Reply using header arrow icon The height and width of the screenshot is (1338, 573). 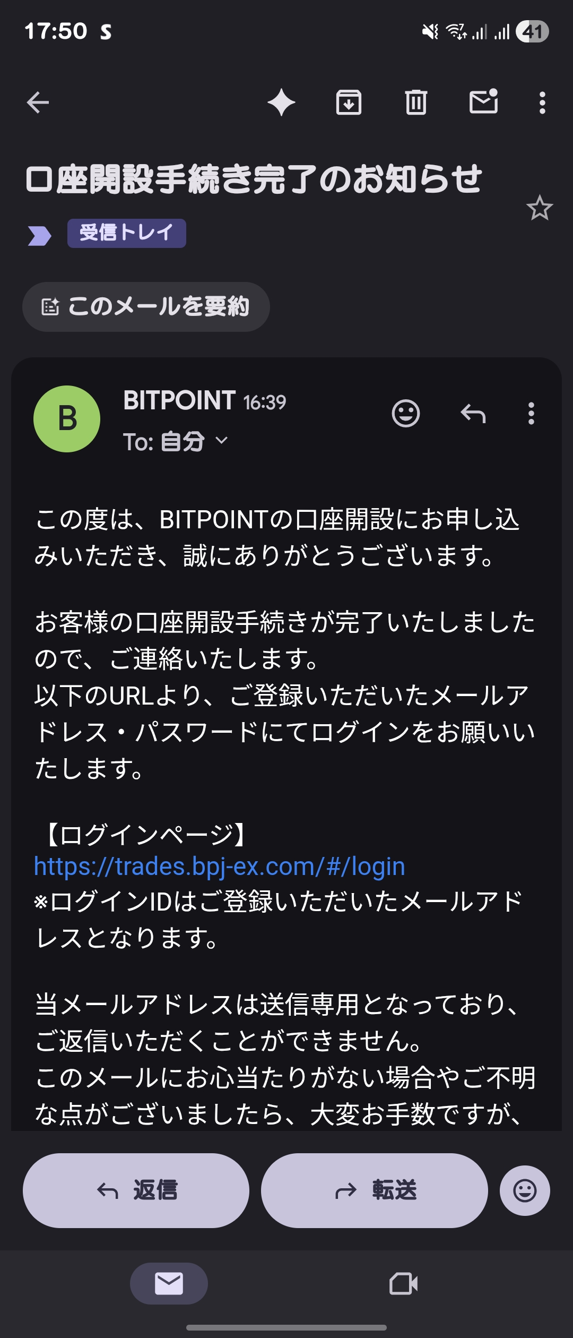point(473,413)
